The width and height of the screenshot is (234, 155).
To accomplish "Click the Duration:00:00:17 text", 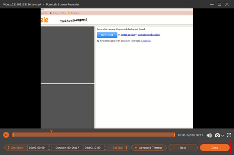I will click(x=67, y=148).
